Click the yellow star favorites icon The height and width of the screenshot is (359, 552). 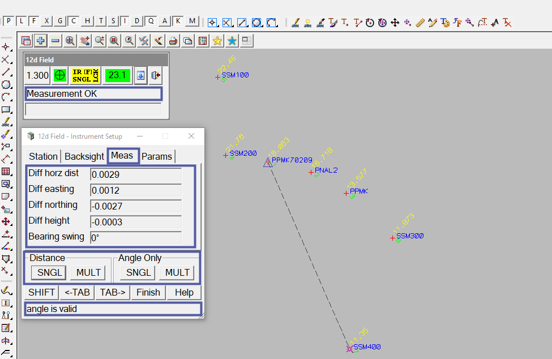coord(217,40)
